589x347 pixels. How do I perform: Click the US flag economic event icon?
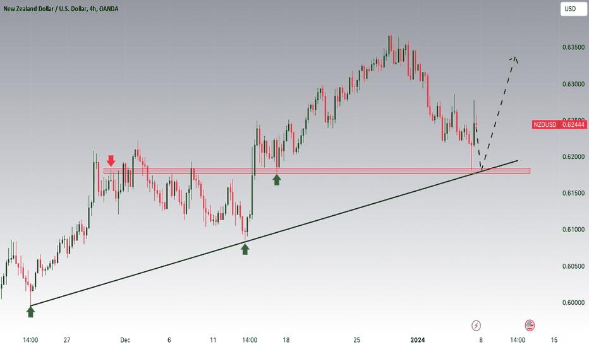coord(530,326)
